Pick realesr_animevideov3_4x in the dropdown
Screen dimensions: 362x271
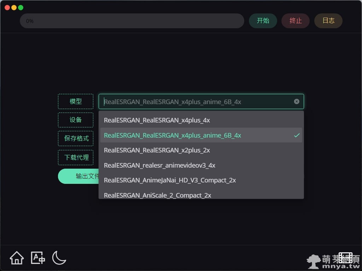159,165
